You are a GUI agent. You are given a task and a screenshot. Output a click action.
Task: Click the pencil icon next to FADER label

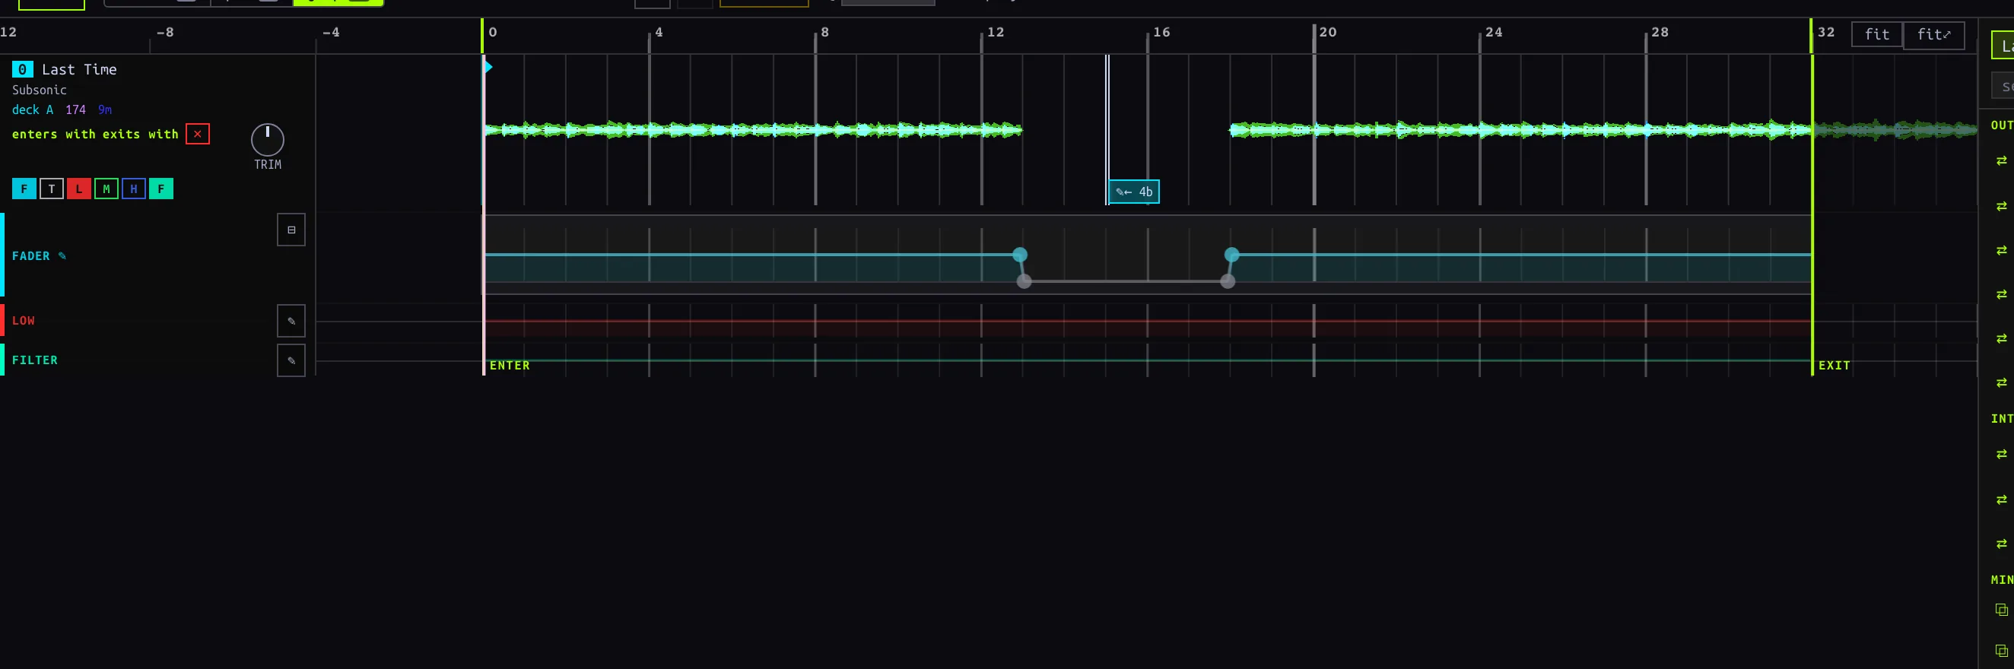tap(62, 255)
